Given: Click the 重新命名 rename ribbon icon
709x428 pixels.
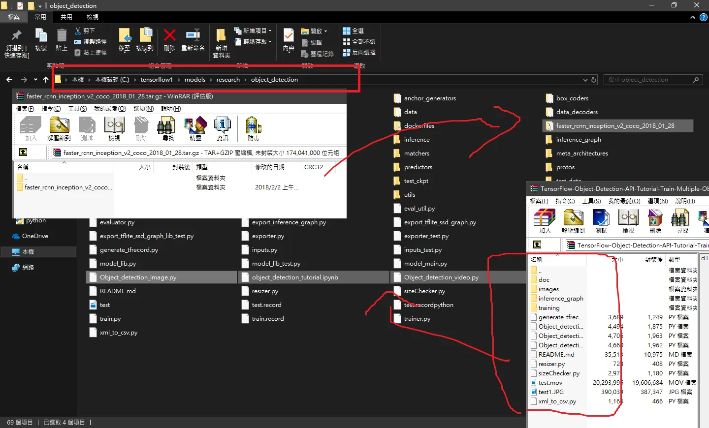Looking at the screenshot, I should [193, 40].
